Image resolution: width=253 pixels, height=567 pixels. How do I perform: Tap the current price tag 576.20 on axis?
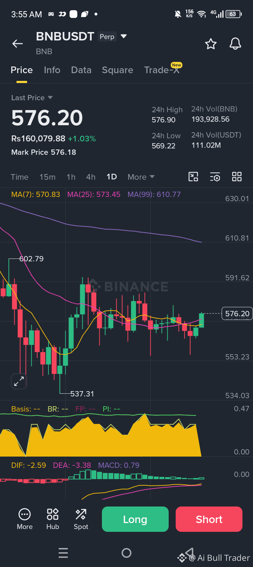(237, 313)
